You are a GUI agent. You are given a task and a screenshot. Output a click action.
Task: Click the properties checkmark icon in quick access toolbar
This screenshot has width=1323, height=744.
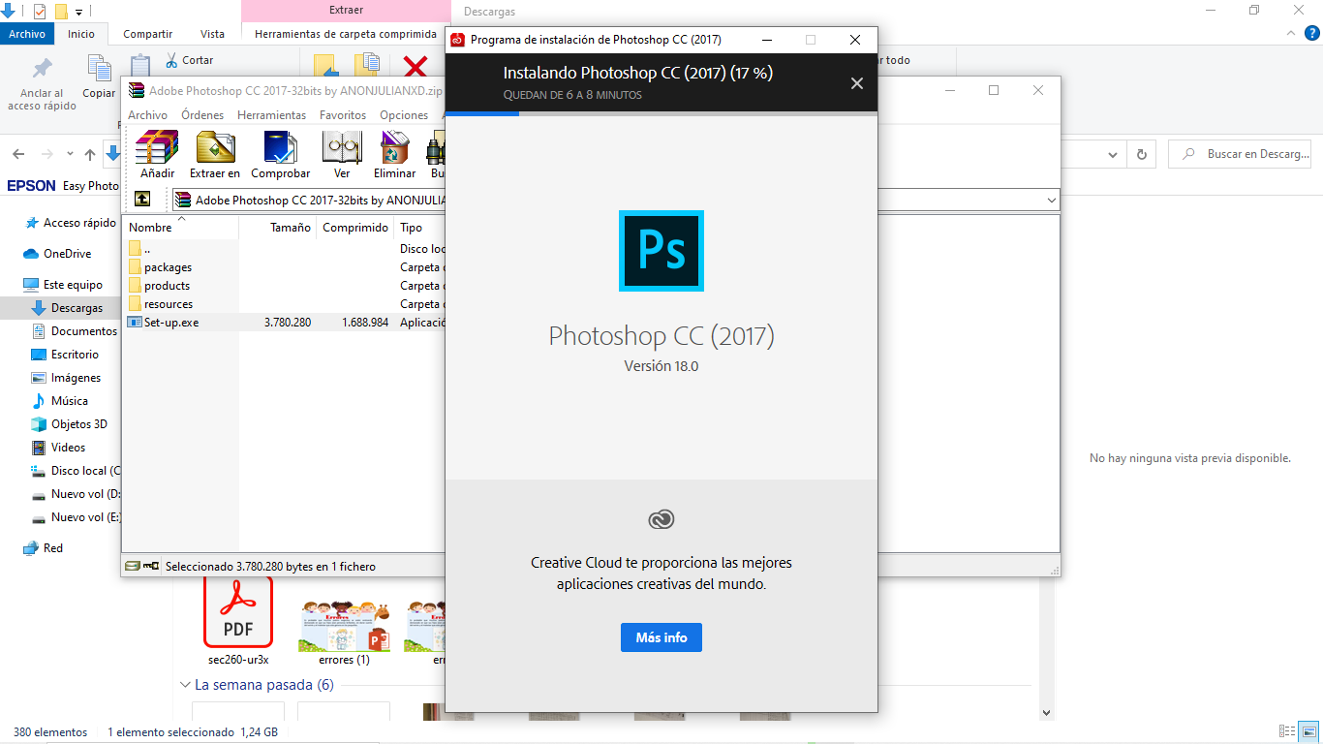[x=40, y=12]
